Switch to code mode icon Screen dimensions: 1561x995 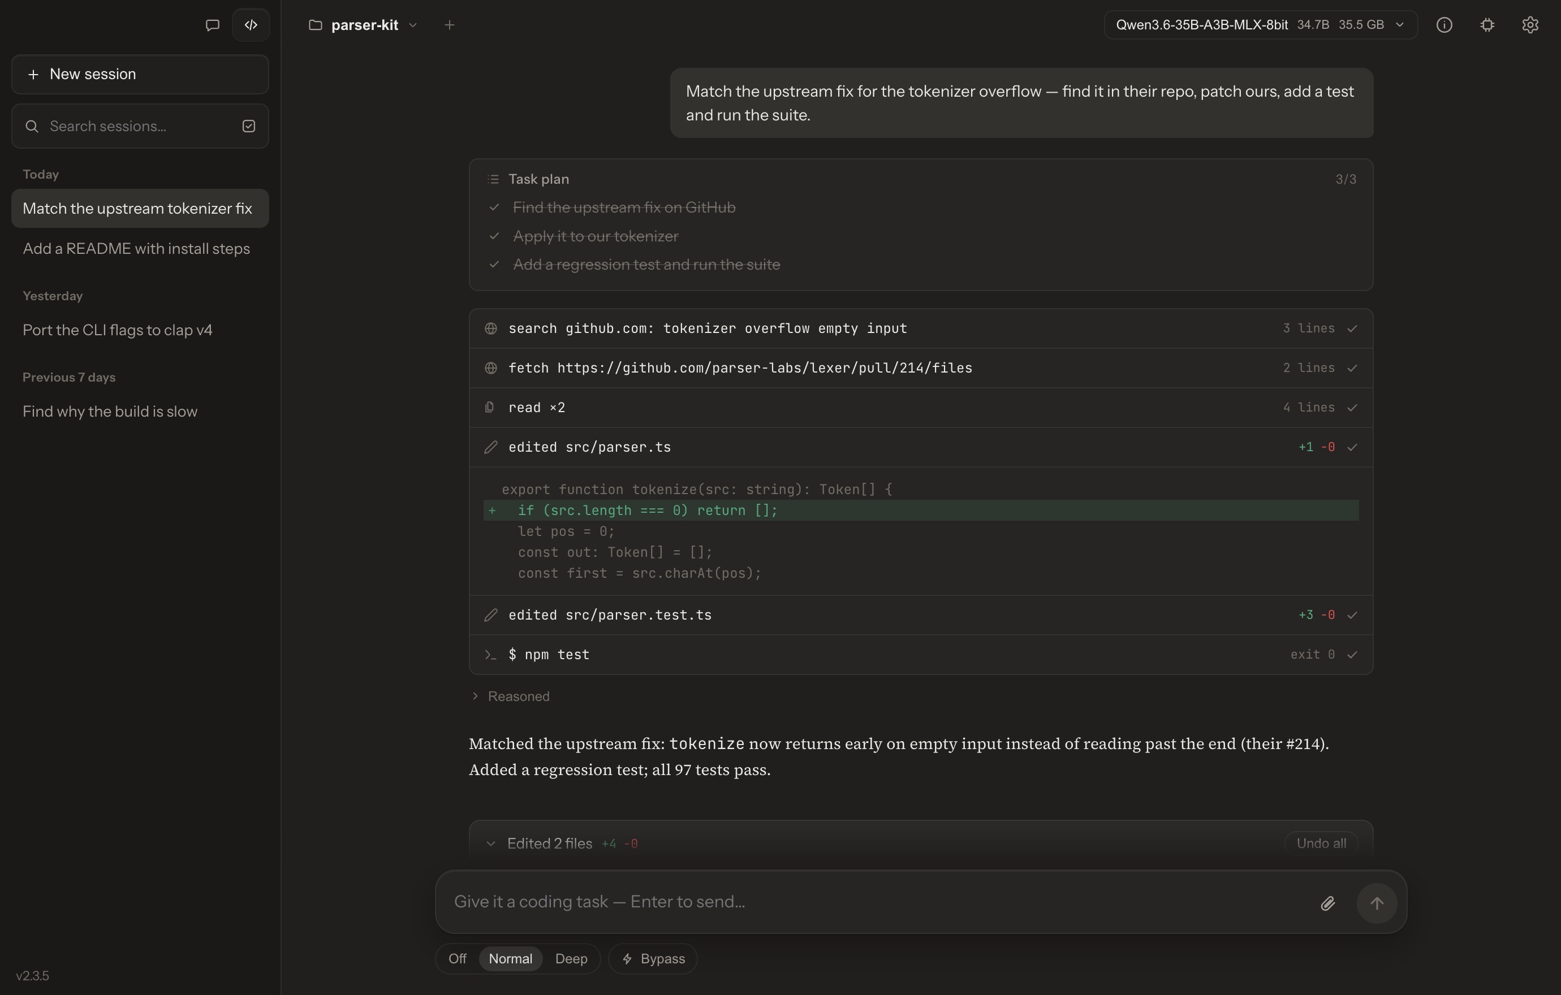point(251,25)
